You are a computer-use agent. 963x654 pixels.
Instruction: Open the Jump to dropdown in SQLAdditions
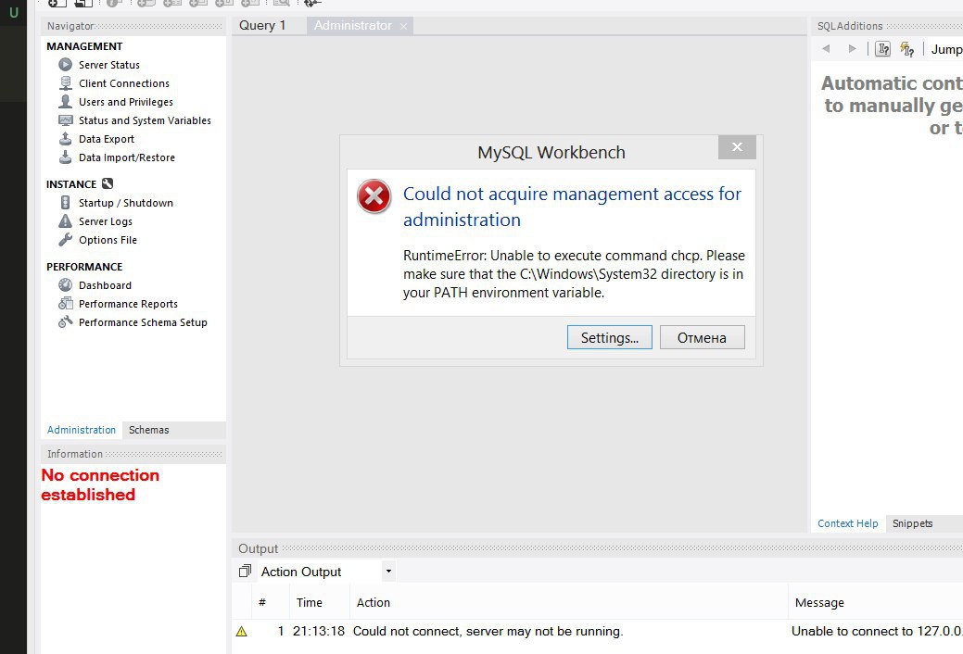(x=946, y=49)
